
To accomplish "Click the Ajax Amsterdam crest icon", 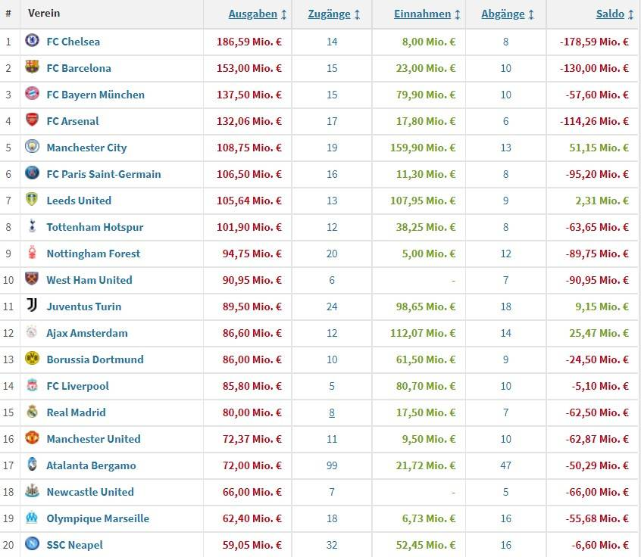I will click(32, 331).
